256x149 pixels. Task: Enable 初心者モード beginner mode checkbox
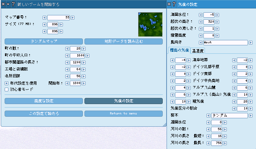coord(7,89)
